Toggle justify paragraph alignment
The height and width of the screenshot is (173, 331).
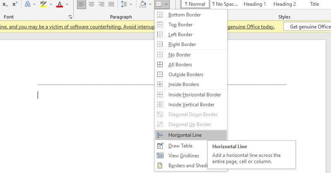tap(111, 4)
